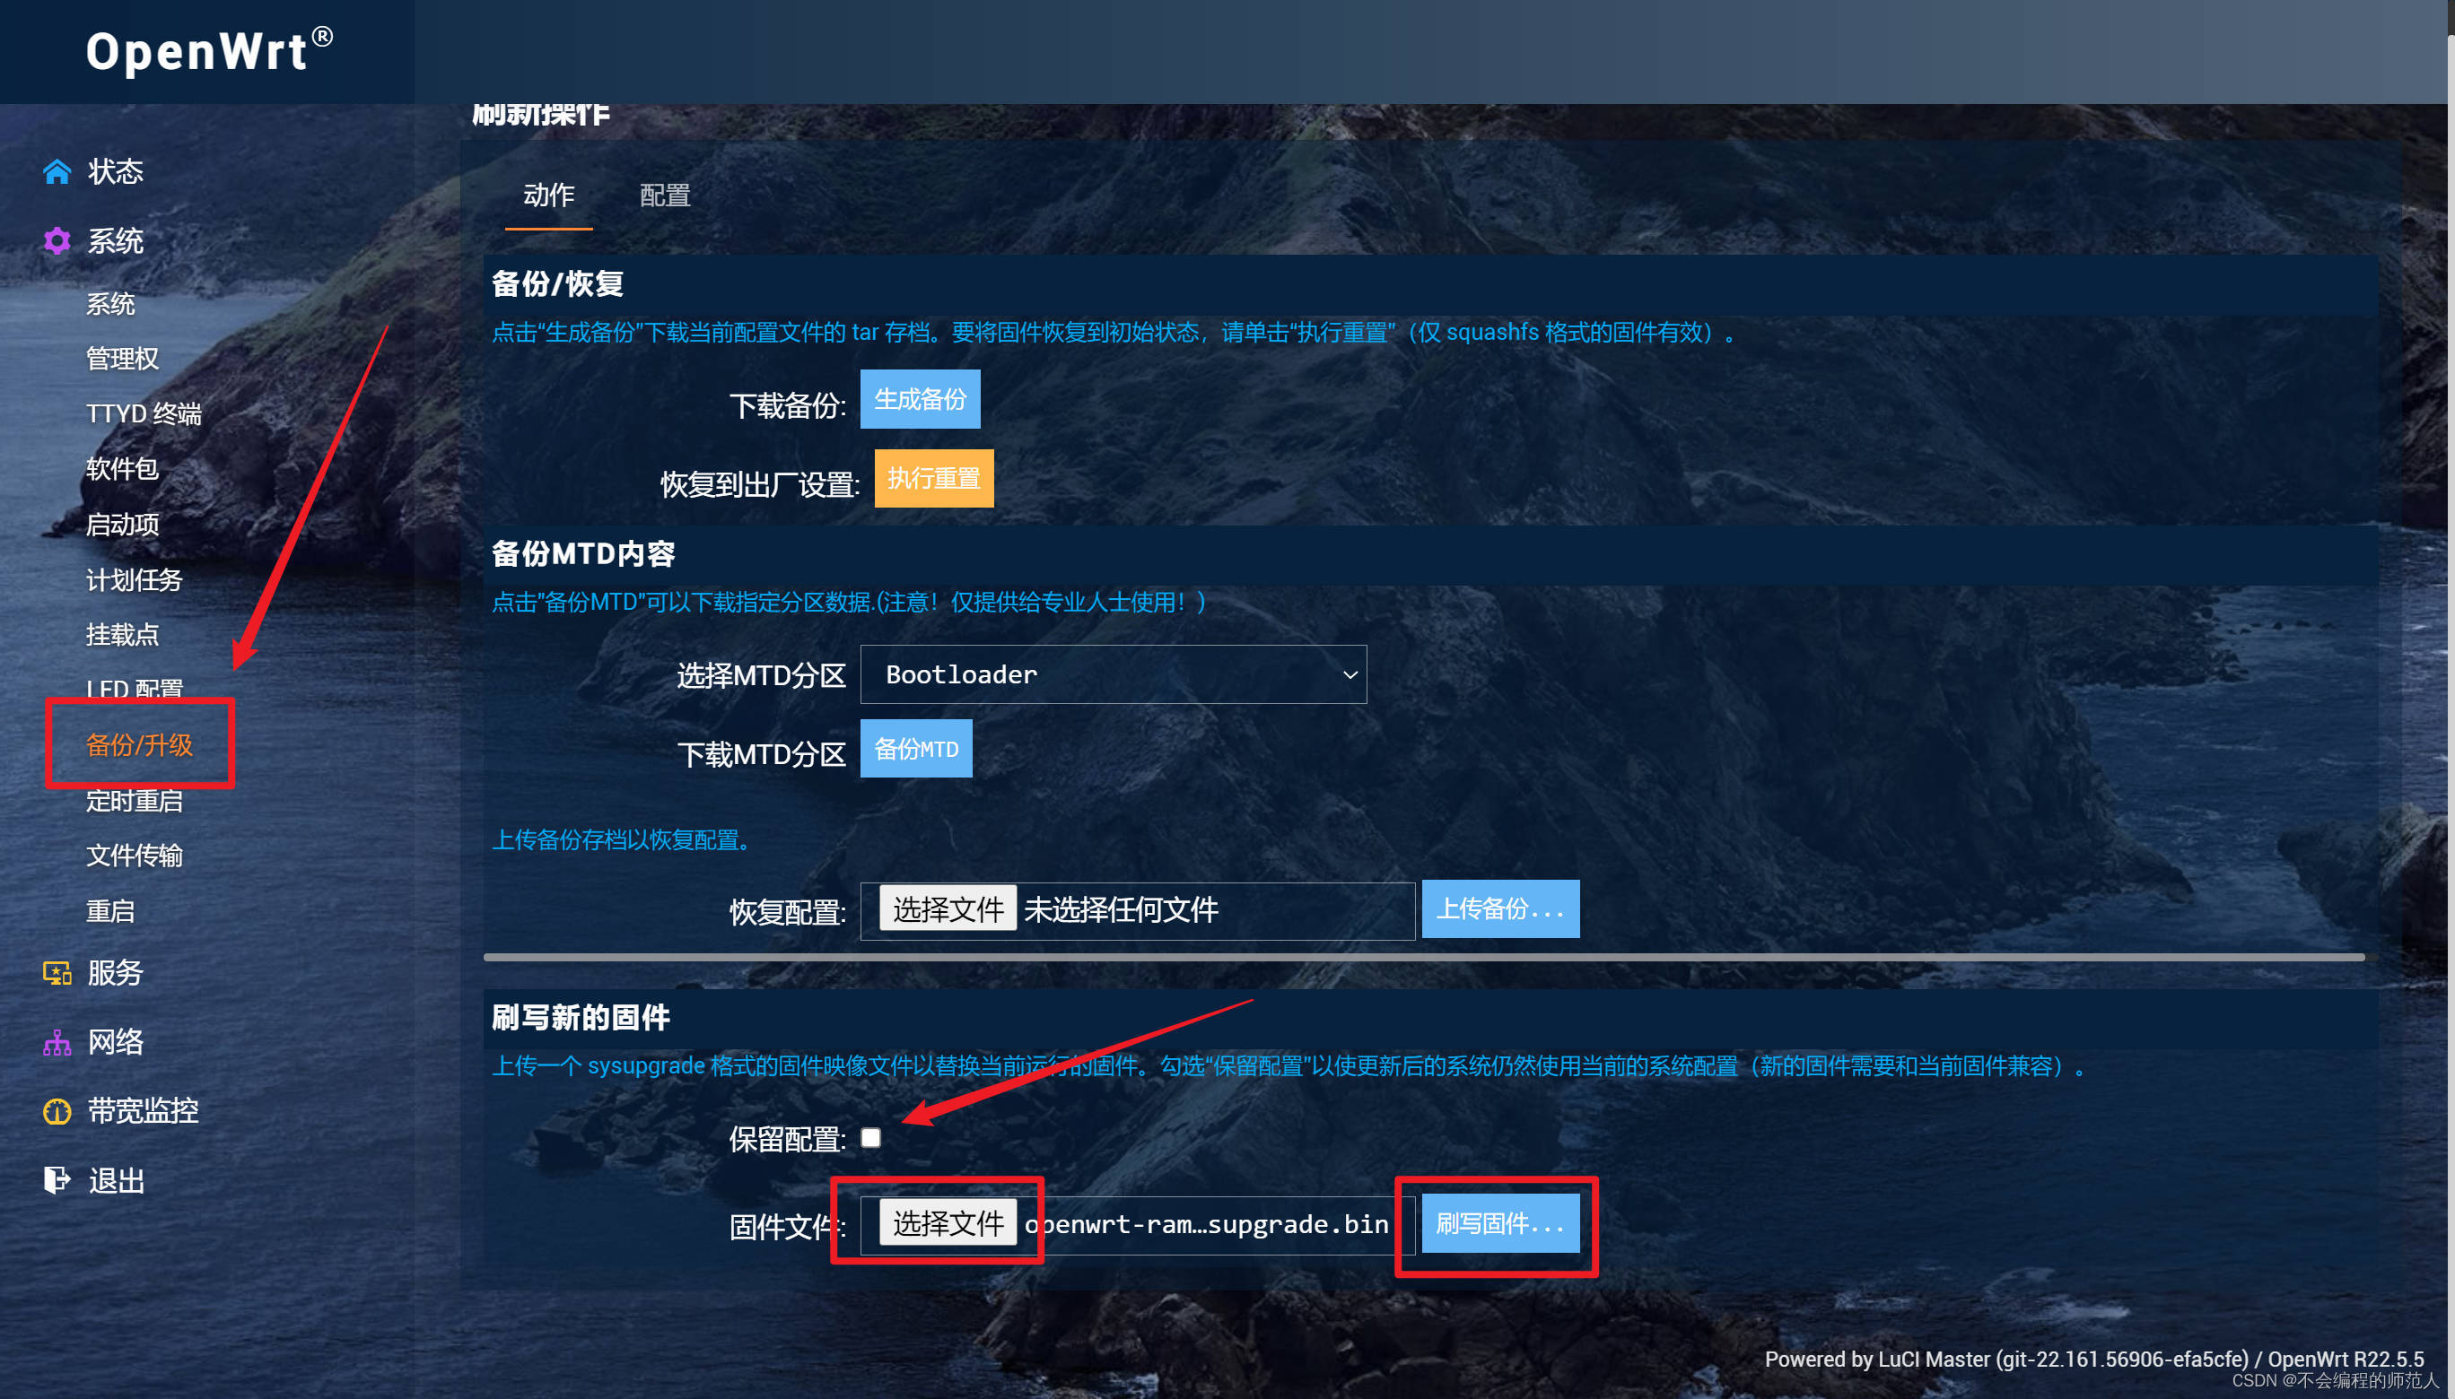Click the 服务 monitor icon

click(x=57, y=972)
